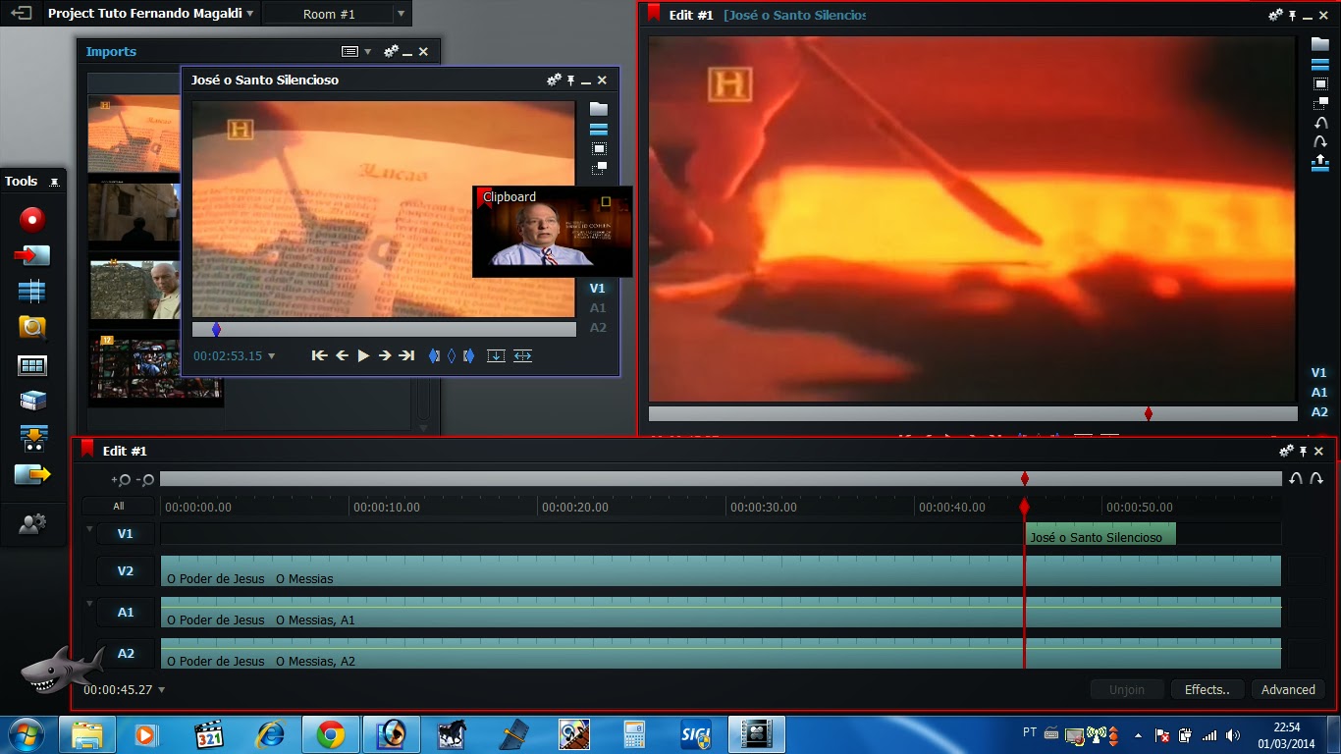The image size is (1341, 754).
Task: Toggle the A1 track on the timeline
Action: pyautogui.click(x=126, y=613)
